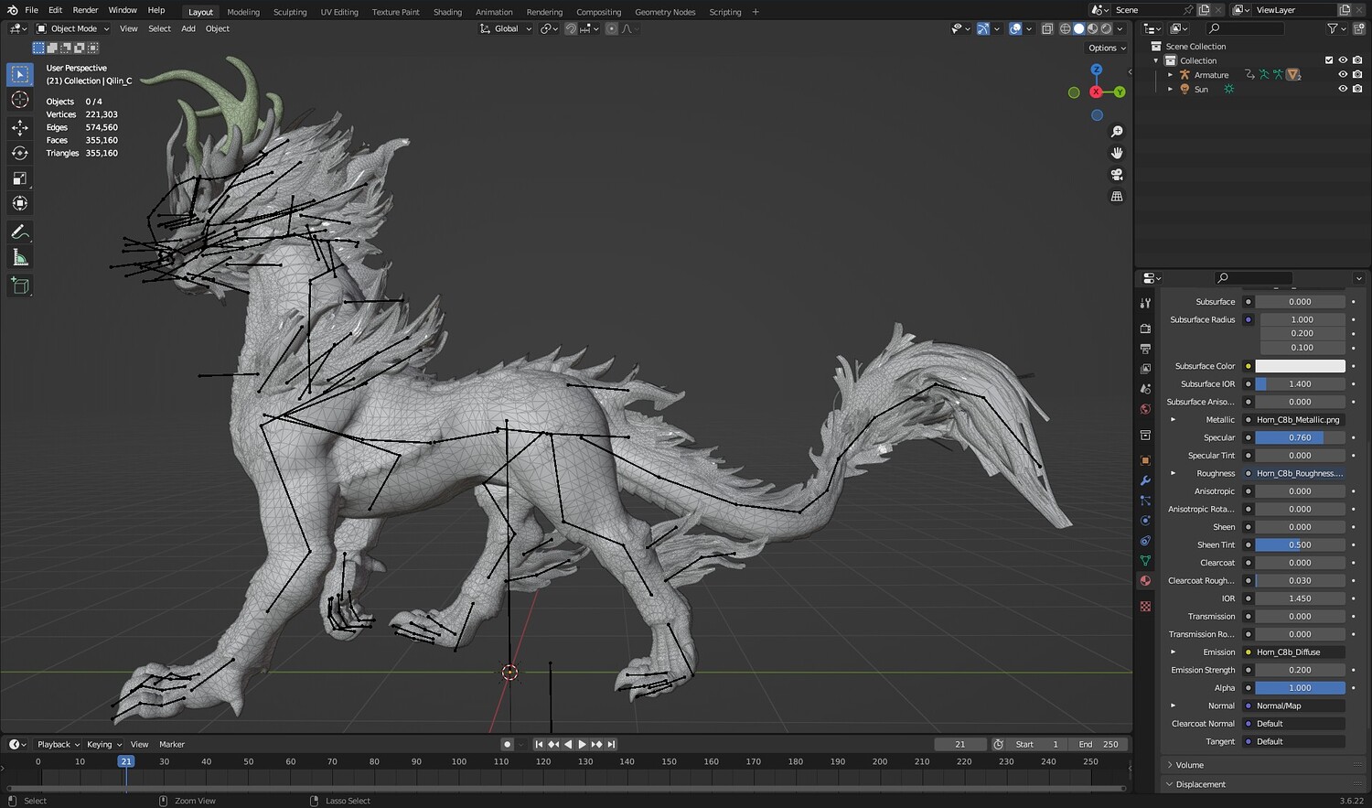Open the Object Mode dropdown
Screen dimensions: 1372x808
click(72, 28)
